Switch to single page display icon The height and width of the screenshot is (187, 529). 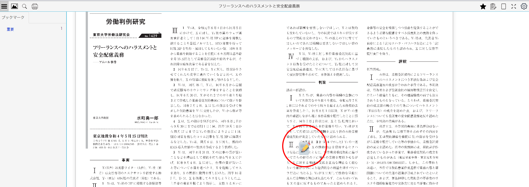(x=503, y=6)
